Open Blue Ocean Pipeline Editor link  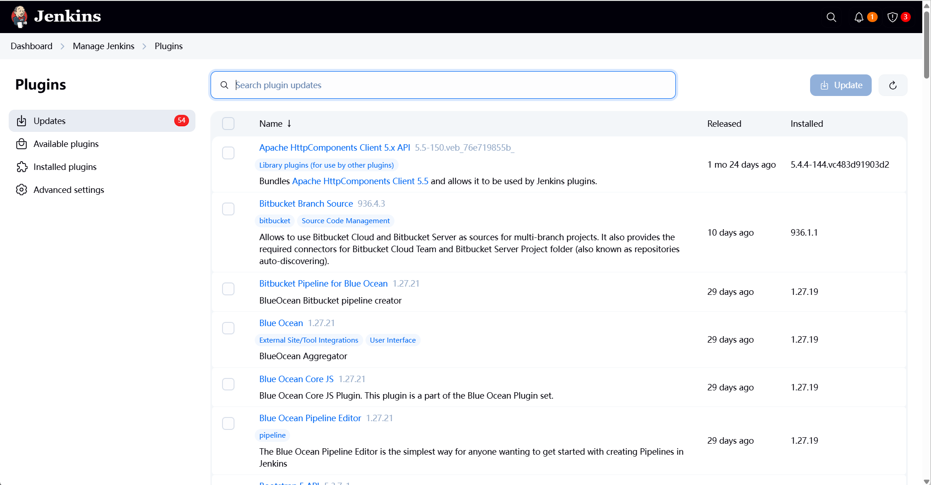tap(310, 418)
